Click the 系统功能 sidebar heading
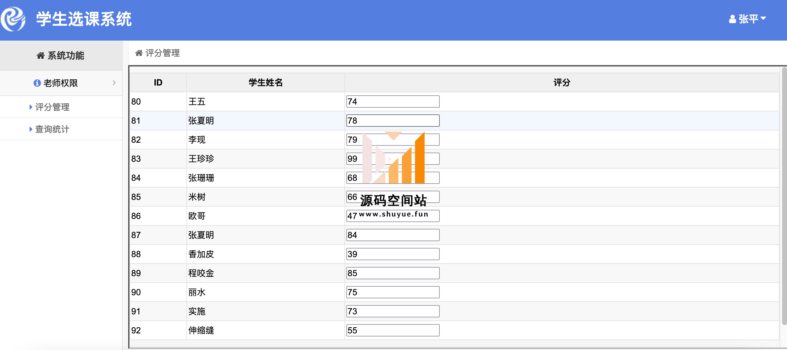The image size is (787, 350). coord(61,55)
